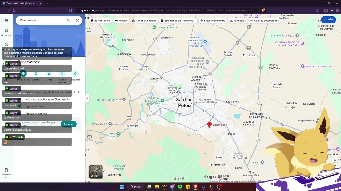Viewport: 341px width, 191px height.
Task: Bookmark this page in the address bar
Action: (70, 10)
